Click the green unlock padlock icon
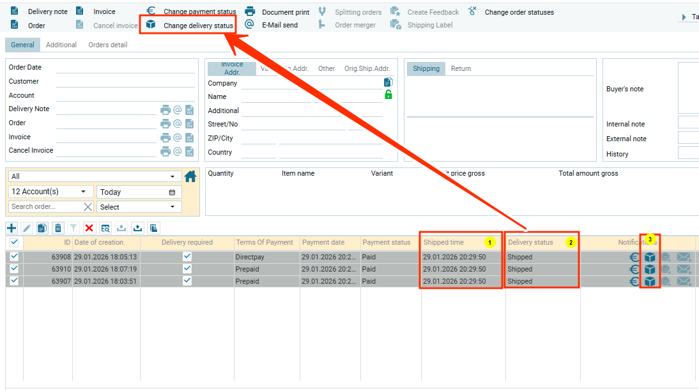This screenshot has width=699, height=391. (x=388, y=95)
